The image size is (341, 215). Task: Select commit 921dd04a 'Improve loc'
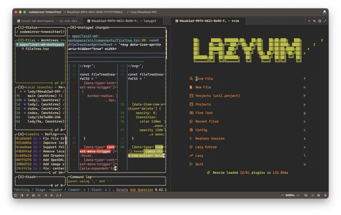pyautogui.click(x=40, y=142)
